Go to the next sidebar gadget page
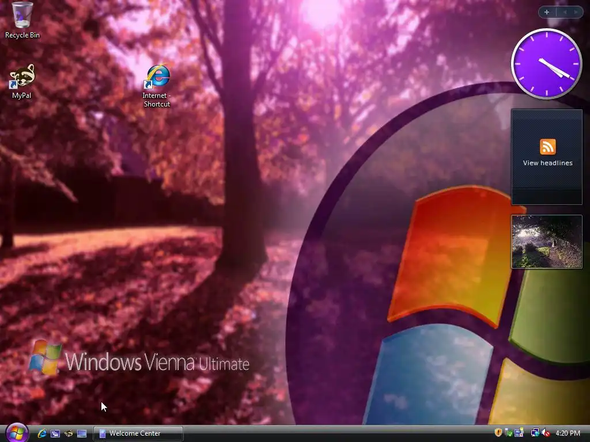 (576, 12)
